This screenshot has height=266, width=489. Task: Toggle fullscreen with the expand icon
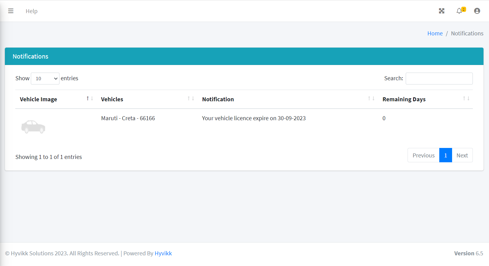[x=441, y=11]
